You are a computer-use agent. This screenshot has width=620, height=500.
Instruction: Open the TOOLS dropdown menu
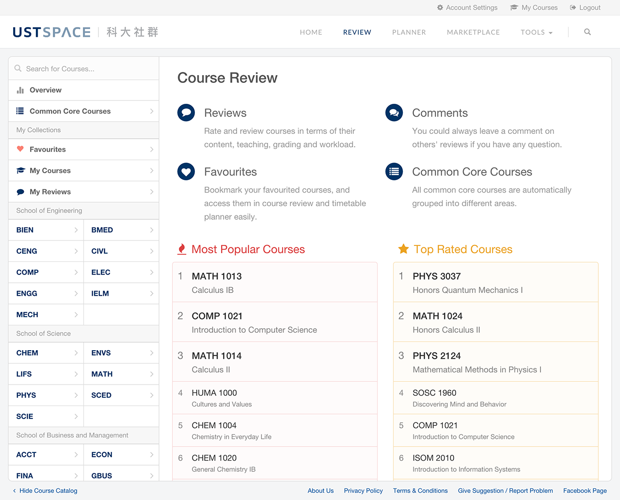click(x=537, y=32)
